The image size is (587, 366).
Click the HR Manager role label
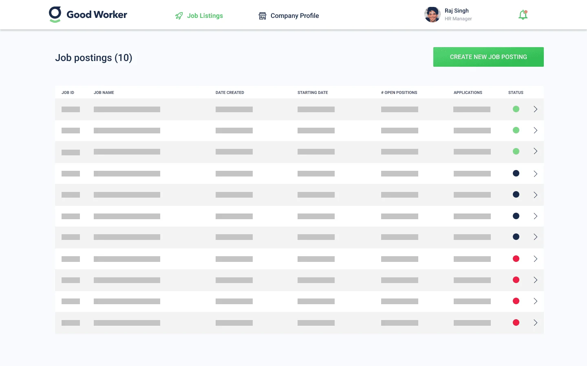(458, 19)
